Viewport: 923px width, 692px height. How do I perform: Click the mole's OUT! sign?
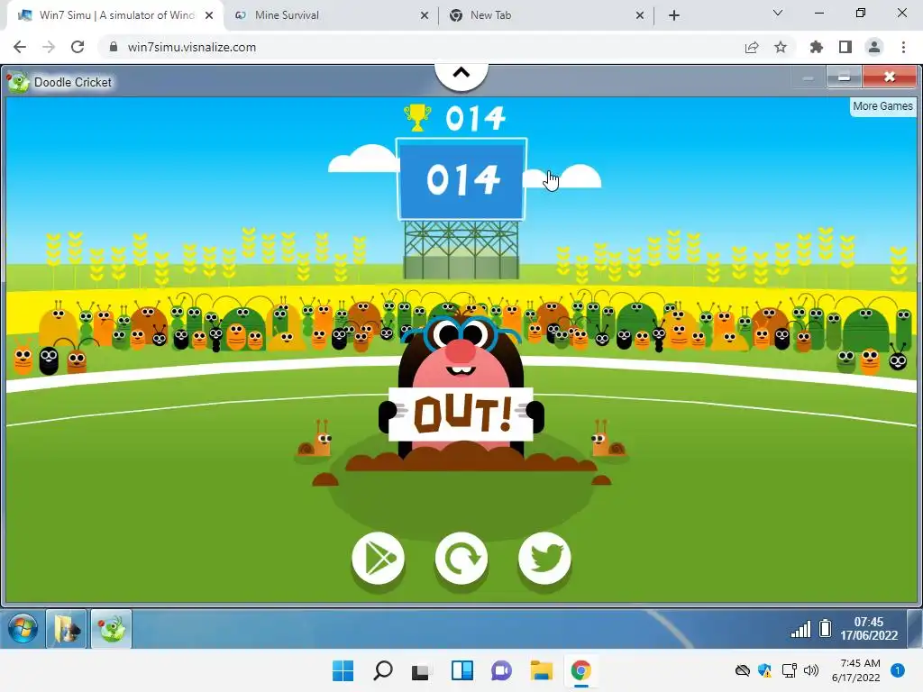coord(461,414)
